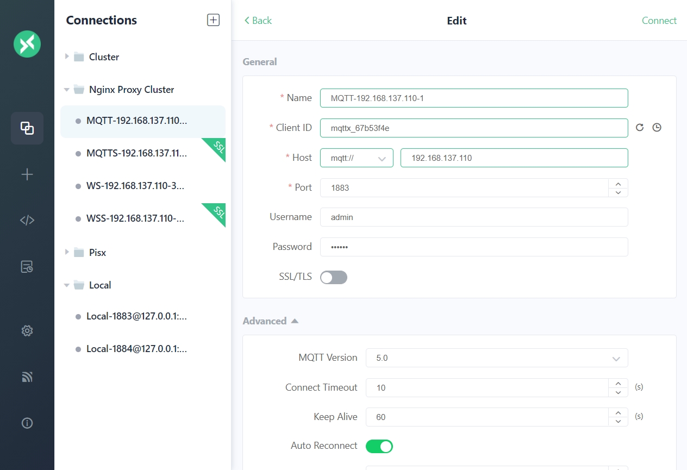Open the mqtt:// protocol dropdown
The width and height of the screenshot is (687, 470).
tap(357, 158)
